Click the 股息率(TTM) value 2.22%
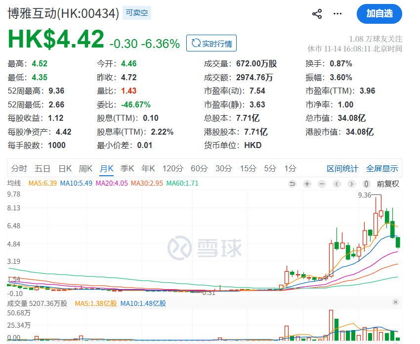This screenshot has height=344, width=420. click(162, 132)
